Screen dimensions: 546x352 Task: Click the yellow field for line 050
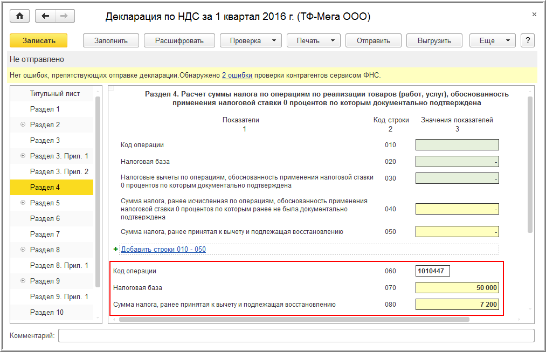coord(457,232)
